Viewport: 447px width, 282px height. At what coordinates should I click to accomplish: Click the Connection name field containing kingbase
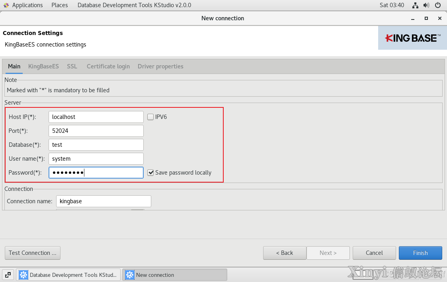coord(103,201)
